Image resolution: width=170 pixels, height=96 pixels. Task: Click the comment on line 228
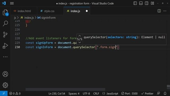51,38
